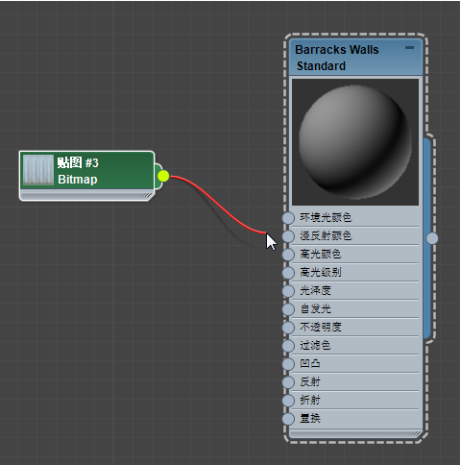Click the 自发光 slot label

coord(315,309)
